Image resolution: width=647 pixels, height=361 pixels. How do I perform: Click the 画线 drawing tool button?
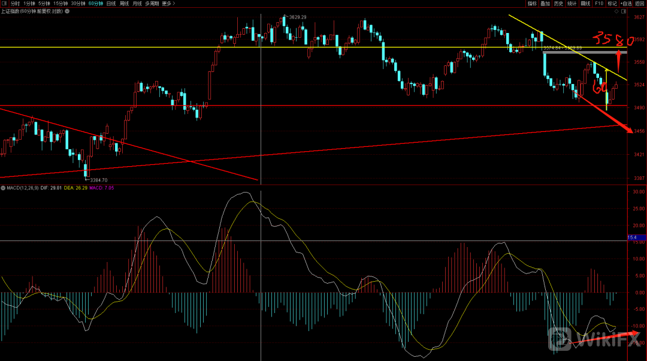585,4
